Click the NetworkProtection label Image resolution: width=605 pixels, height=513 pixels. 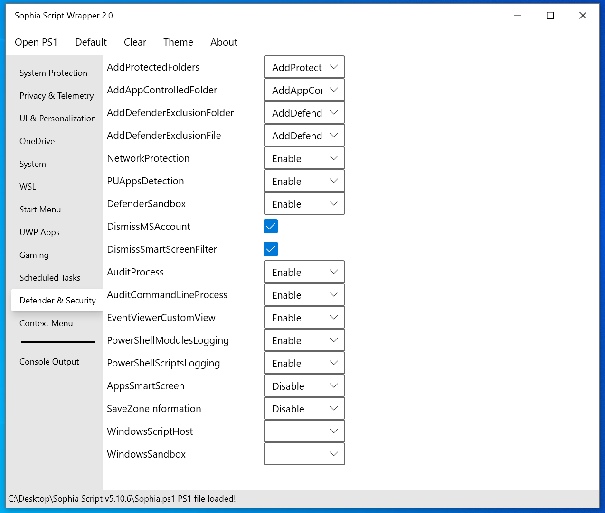[148, 158]
